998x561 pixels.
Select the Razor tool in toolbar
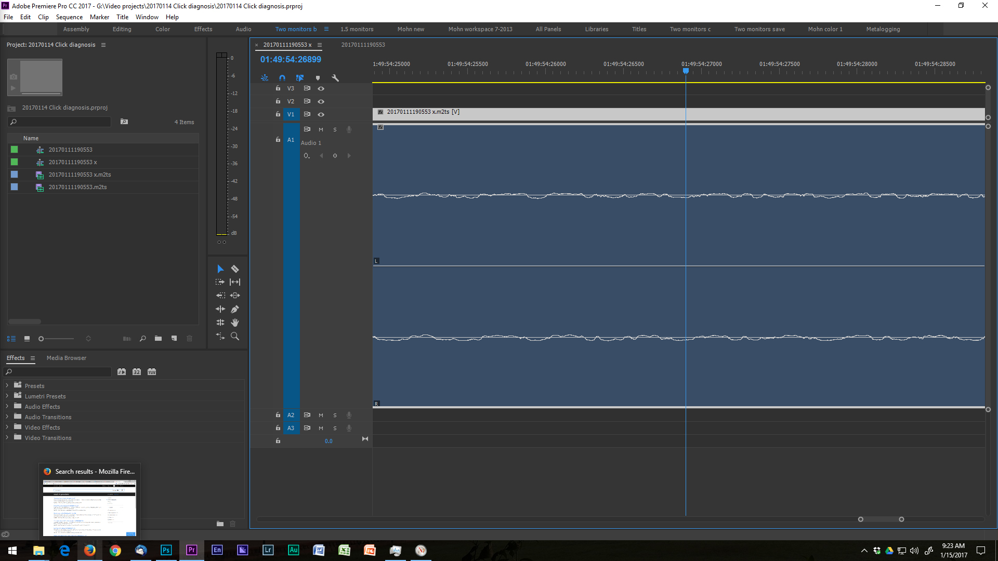click(234, 268)
